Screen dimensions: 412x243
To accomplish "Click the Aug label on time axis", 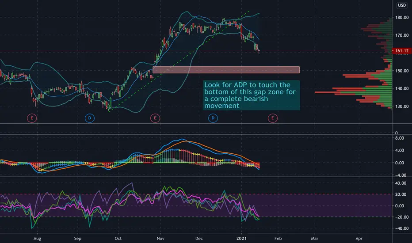I will click(37, 239).
